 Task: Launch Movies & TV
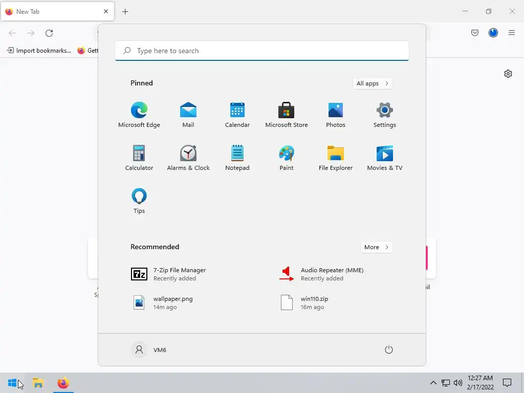click(x=385, y=158)
